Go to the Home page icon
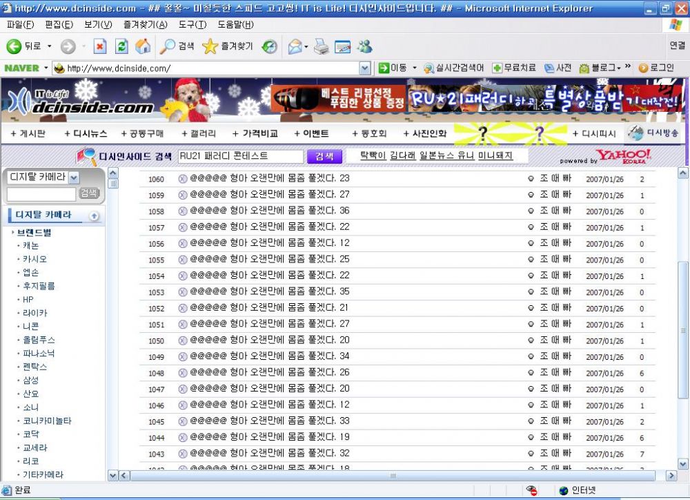The height and width of the screenshot is (500, 690). tap(143, 46)
